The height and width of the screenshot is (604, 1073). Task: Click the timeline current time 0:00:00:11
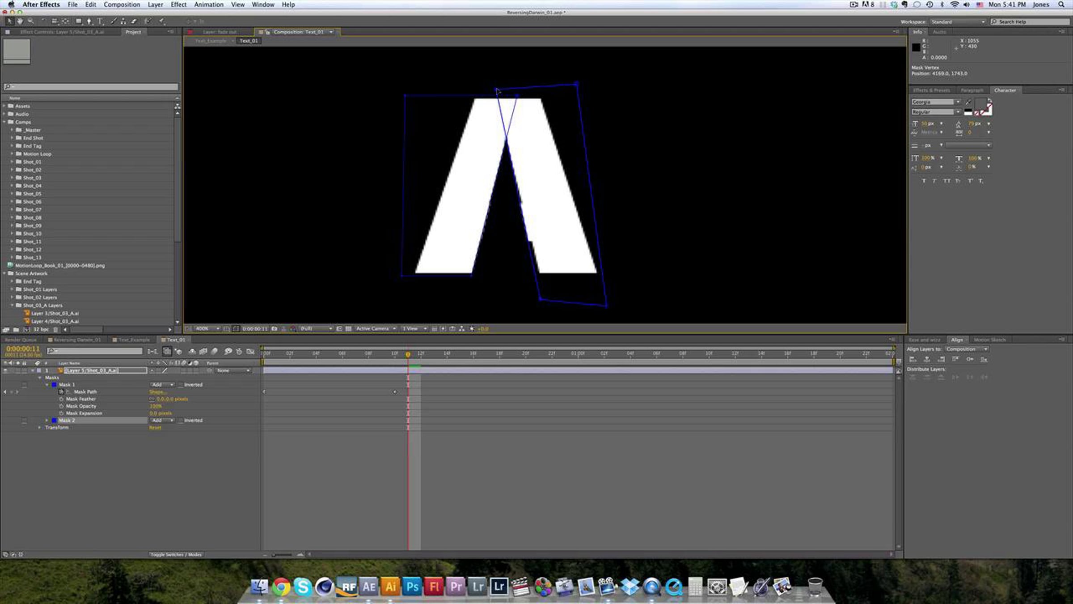click(x=23, y=349)
